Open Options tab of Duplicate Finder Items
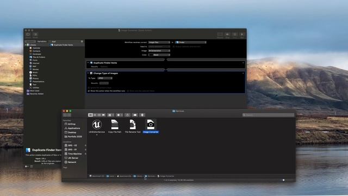The image size is (348, 196). (x=104, y=66)
